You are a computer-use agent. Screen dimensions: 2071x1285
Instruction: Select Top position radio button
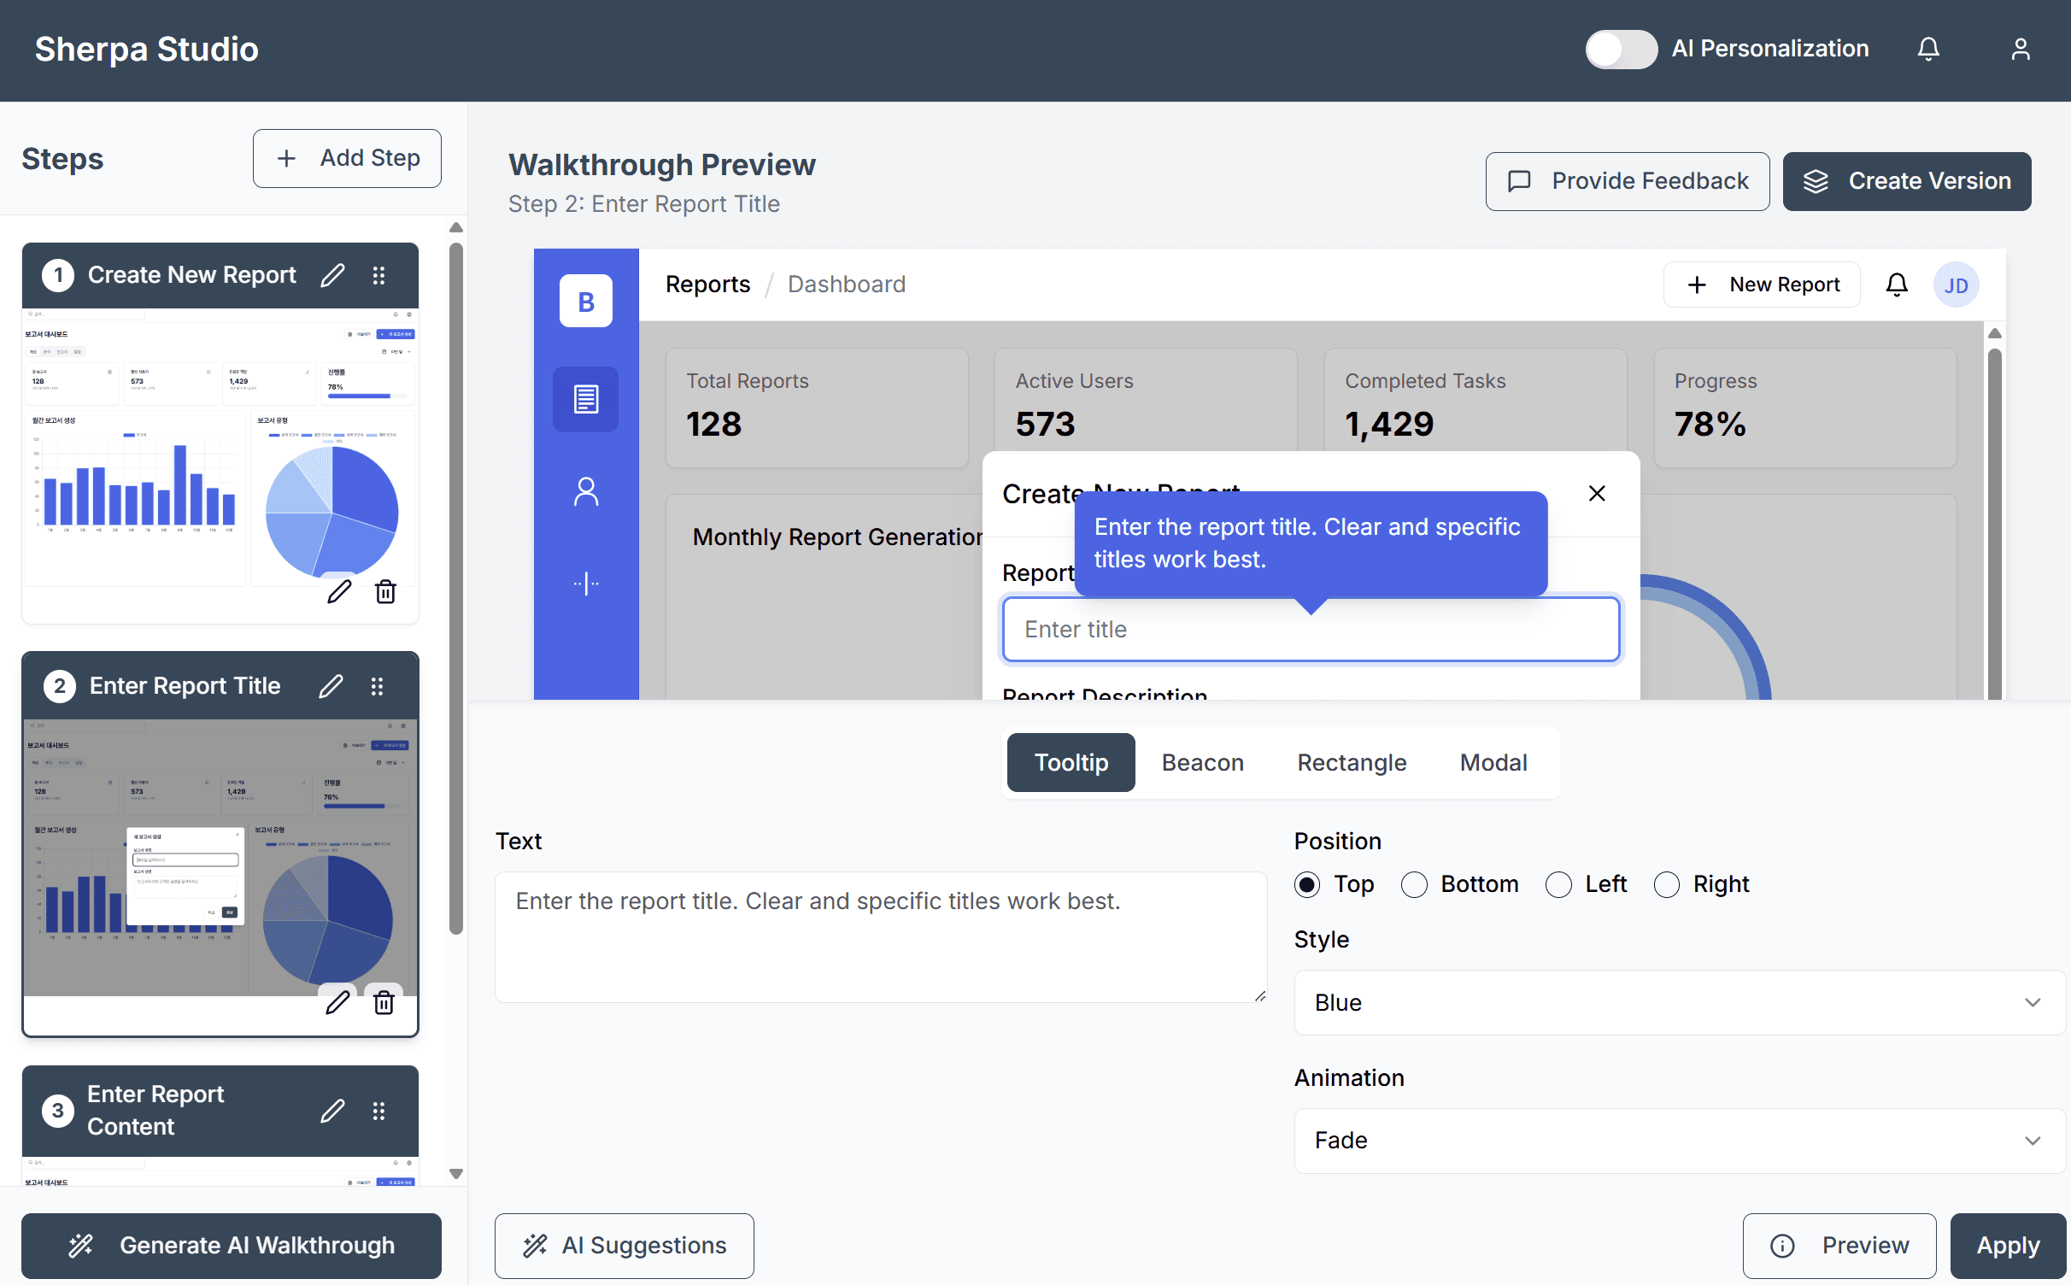(1306, 884)
